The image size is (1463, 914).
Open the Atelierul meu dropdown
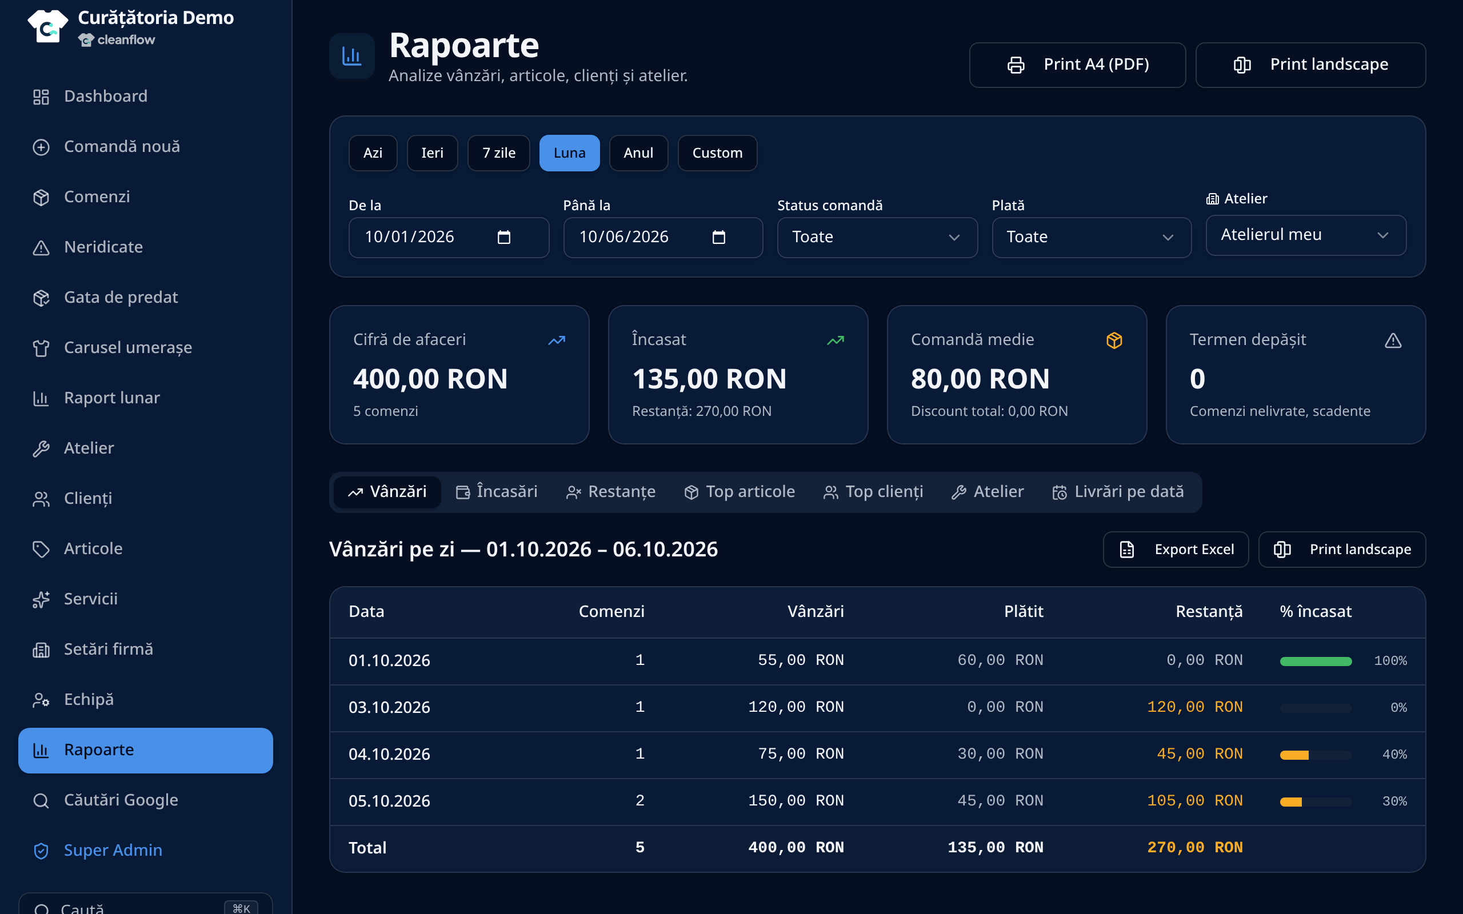[1306, 235]
